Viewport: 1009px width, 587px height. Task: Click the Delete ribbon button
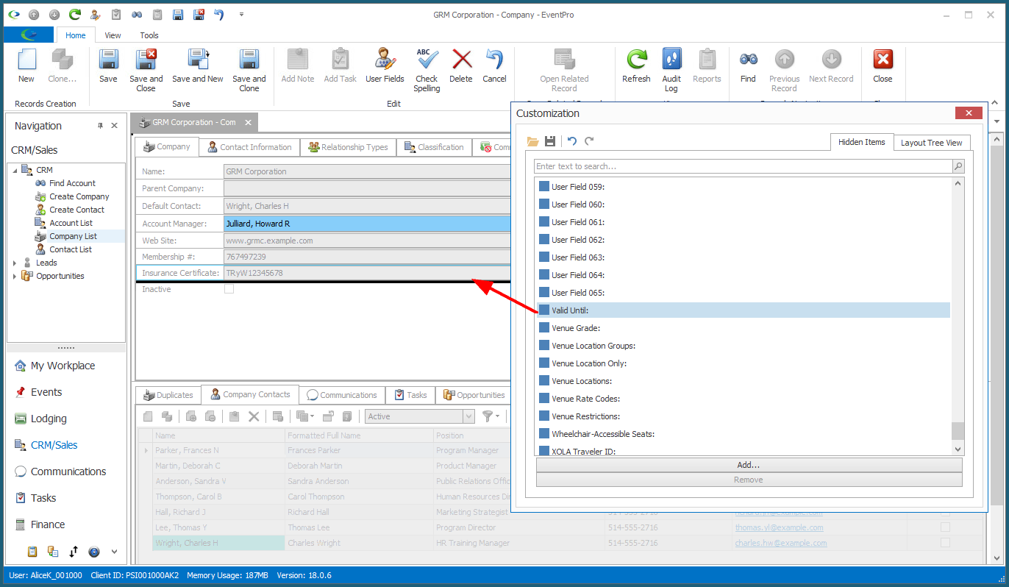tap(461, 66)
